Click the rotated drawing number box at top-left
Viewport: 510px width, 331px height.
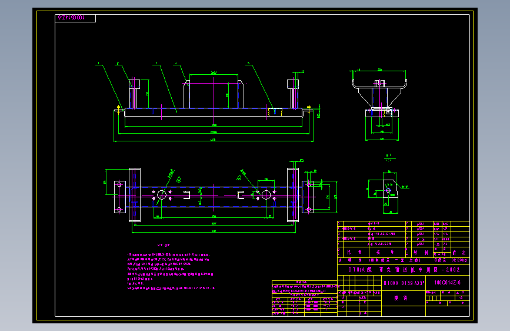[x=75, y=18]
